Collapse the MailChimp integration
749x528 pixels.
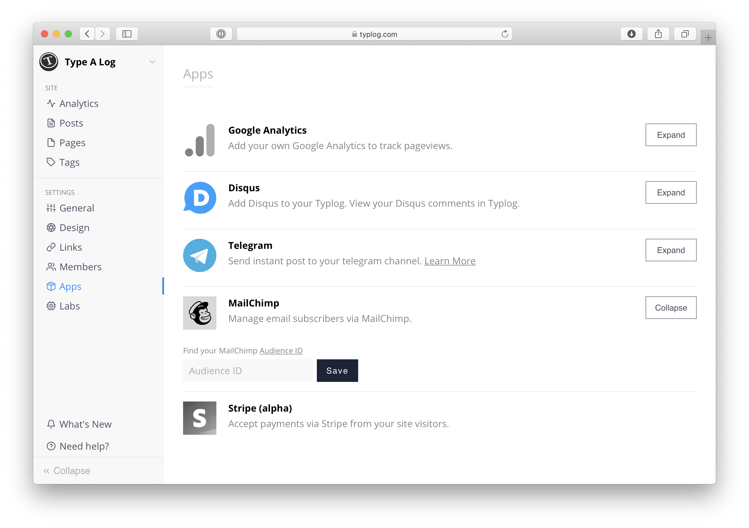click(x=671, y=307)
